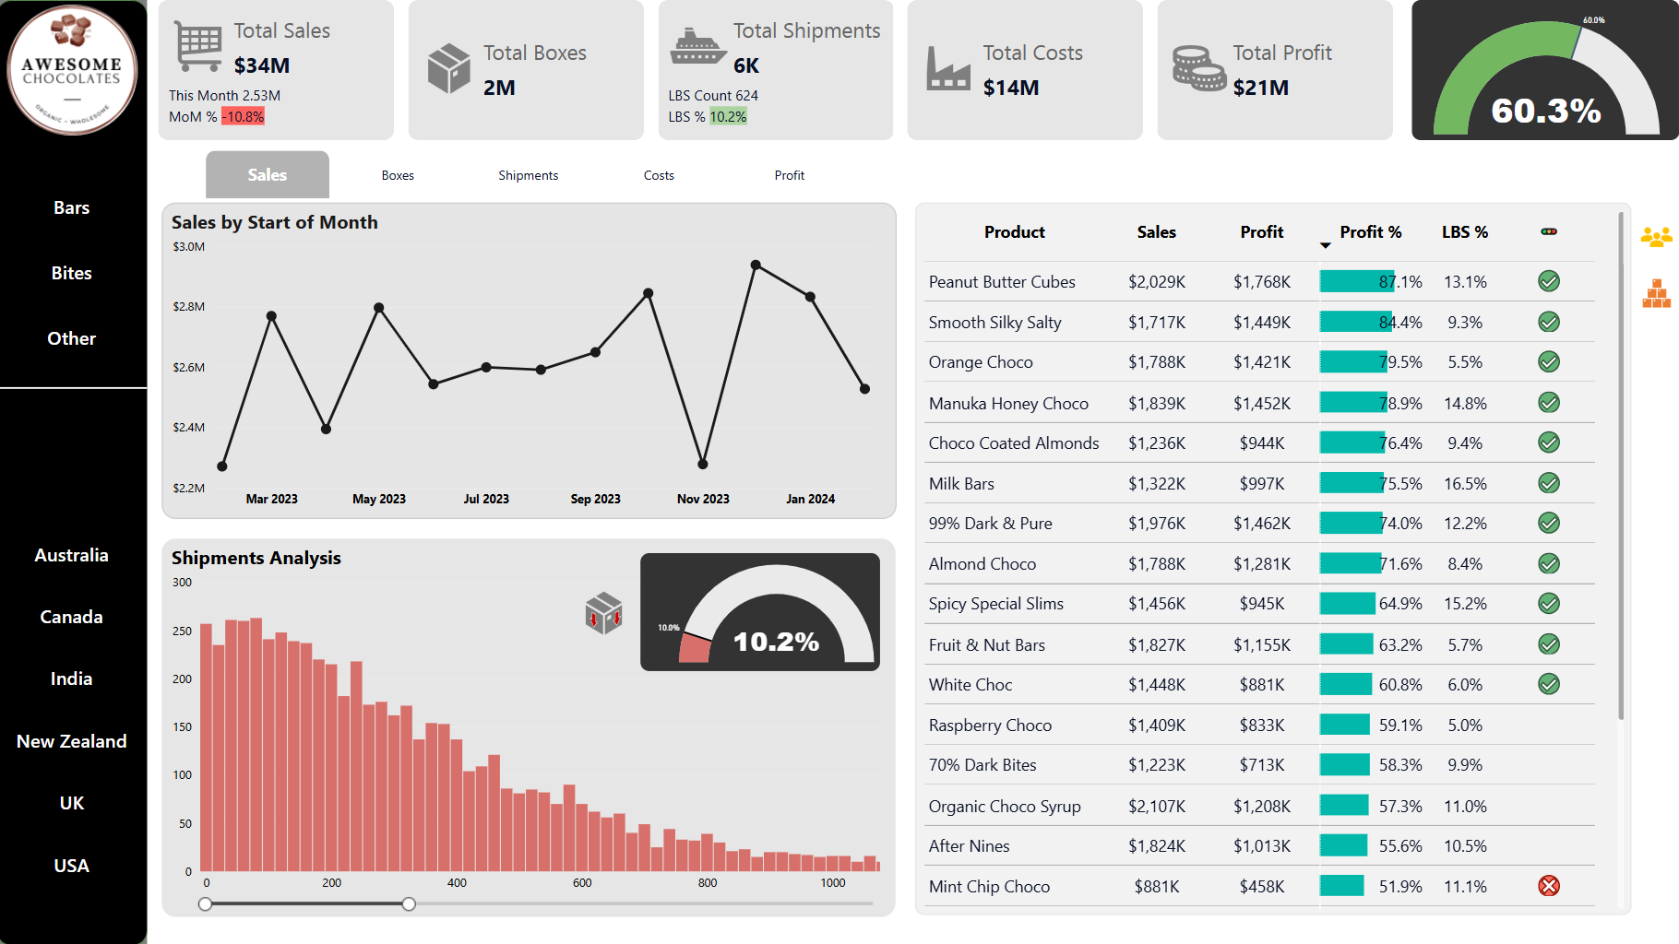Viewport: 1679px width, 944px height.
Task: Click the traffic light column header icon
Action: tap(1549, 231)
